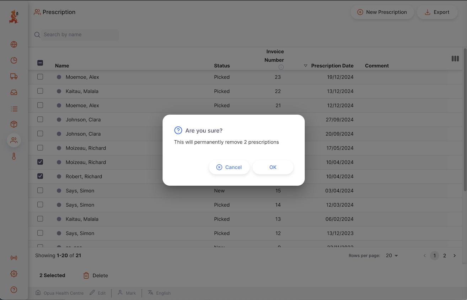Expand the Rows per page dropdown

point(392,256)
